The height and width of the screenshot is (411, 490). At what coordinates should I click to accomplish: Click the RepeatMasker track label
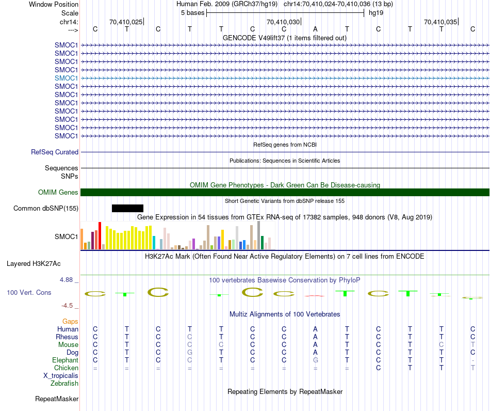click(x=57, y=399)
